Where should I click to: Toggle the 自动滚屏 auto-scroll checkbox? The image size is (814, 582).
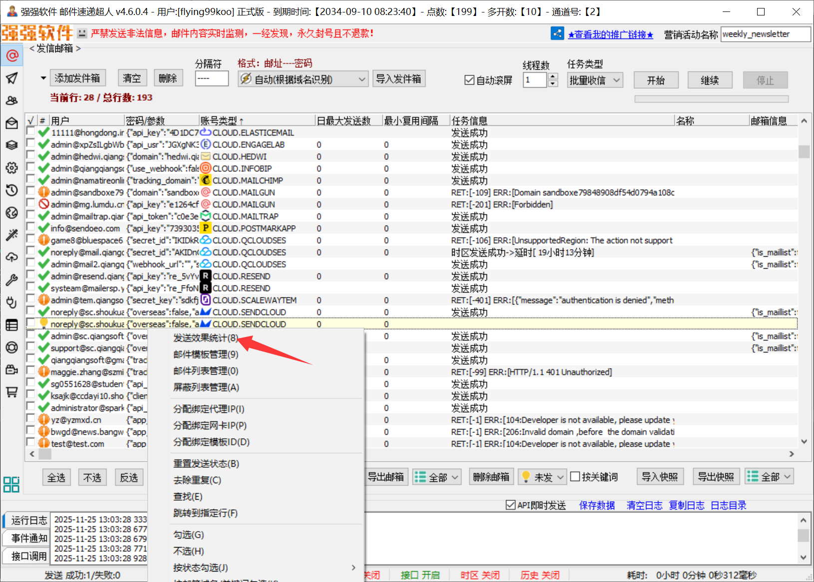469,80
